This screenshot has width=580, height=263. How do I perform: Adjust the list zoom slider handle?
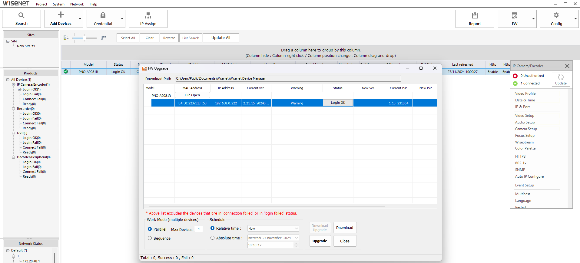pos(85,38)
